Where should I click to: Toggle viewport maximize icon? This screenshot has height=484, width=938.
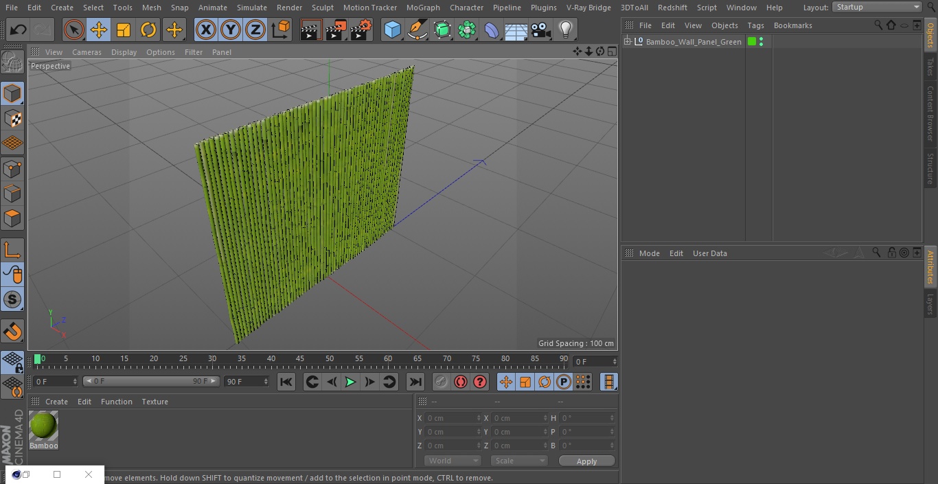click(x=612, y=51)
